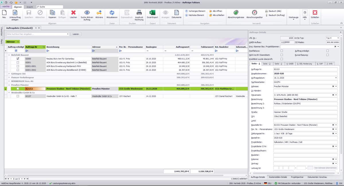Uncheck Auftrag erledigt for order 82000
The width and height of the screenshot is (344, 186).
pyautogui.click(x=18, y=59)
